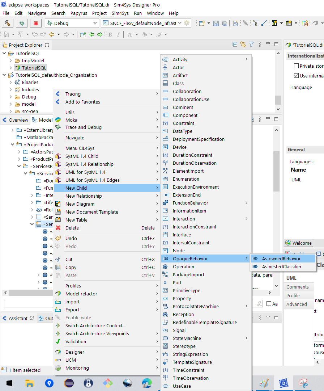This screenshot has height=391, width=324.
Task: Uncheck the Use internationalization checkbox
Action: coord(296,76)
